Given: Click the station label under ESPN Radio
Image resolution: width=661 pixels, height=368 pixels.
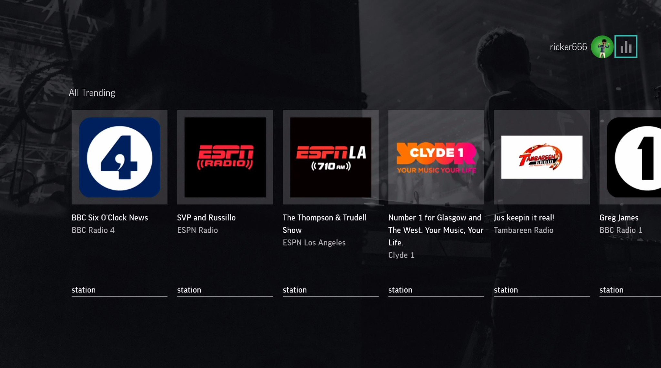Looking at the screenshot, I should (x=188, y=289).
